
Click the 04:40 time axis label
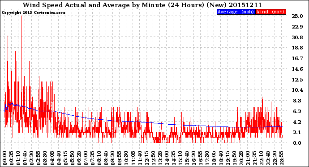(x=59, y=158)
